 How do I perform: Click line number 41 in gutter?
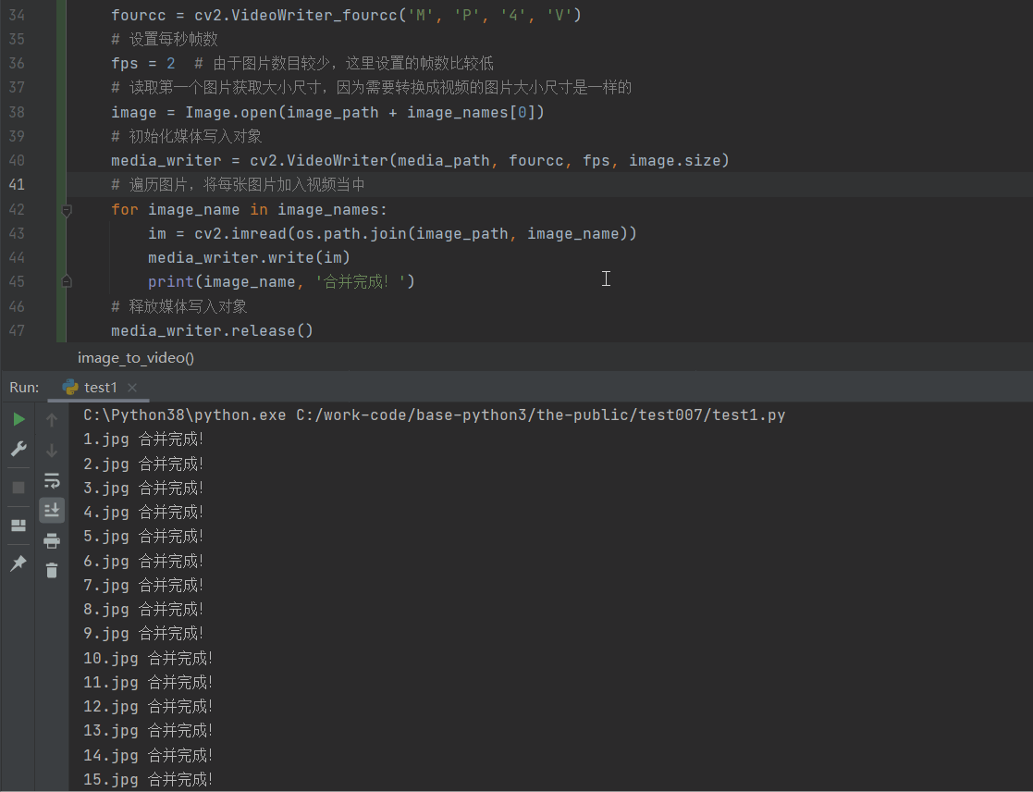tap(17, 184)
